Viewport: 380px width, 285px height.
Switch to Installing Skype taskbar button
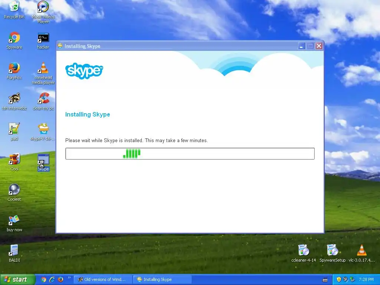[x=163, y=279]
